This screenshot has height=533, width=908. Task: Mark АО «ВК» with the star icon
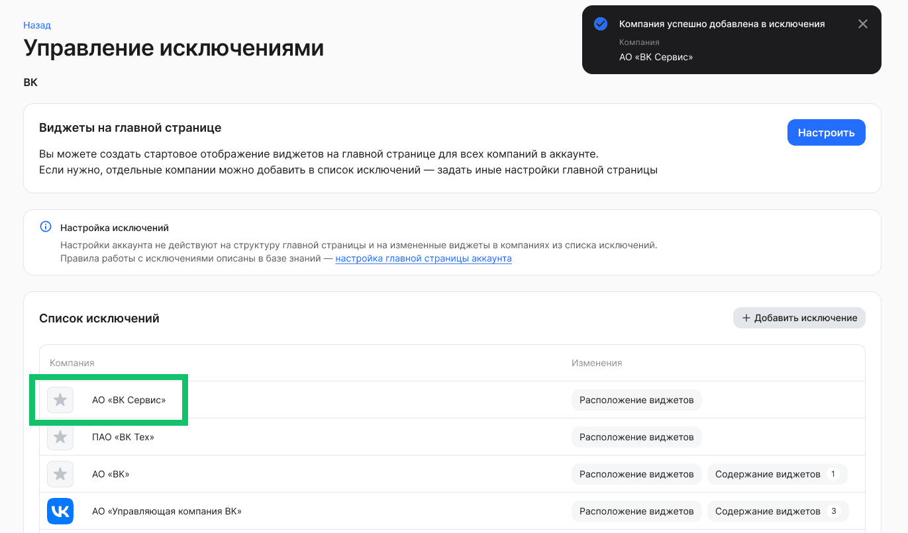[x=60, y=474]
